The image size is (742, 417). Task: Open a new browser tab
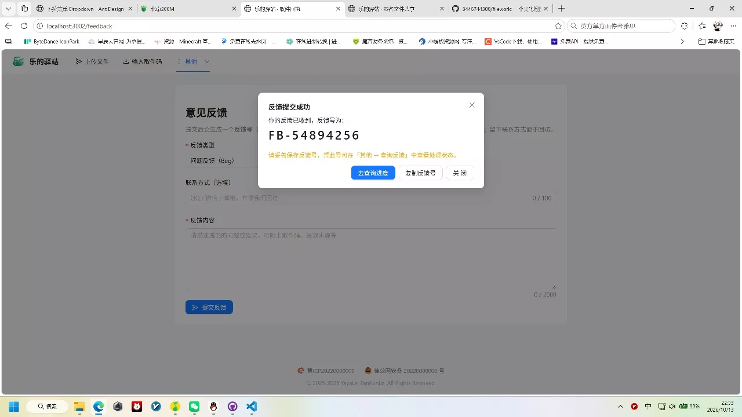coord(561,9)
